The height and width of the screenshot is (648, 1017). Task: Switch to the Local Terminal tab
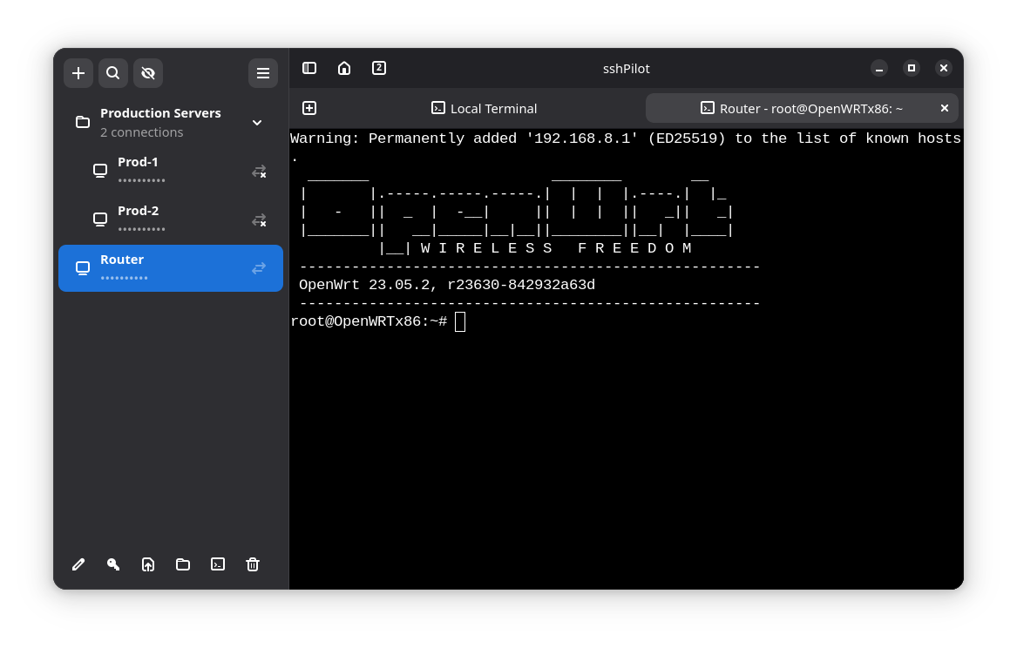tap(485, 108)
